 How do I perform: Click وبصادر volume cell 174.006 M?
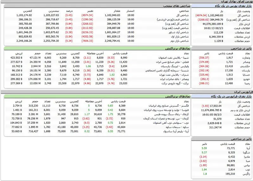34,79
